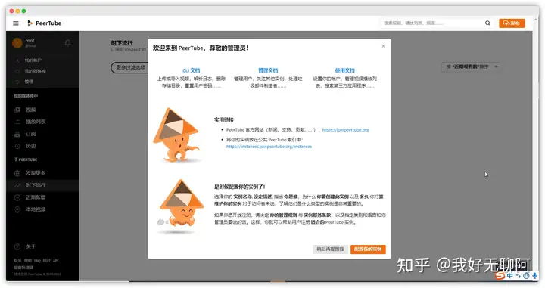
Task: Open the notification bell icon
Action: [x=68, y=43]
